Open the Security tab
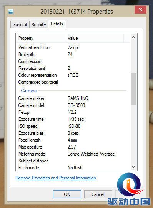 (38, 25)
